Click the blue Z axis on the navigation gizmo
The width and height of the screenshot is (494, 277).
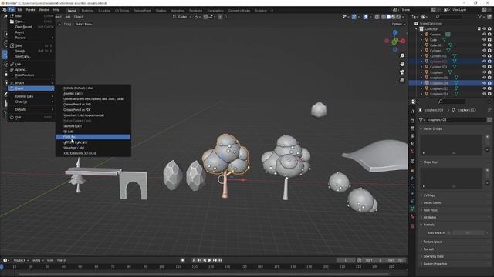click(x=394, y=32)
